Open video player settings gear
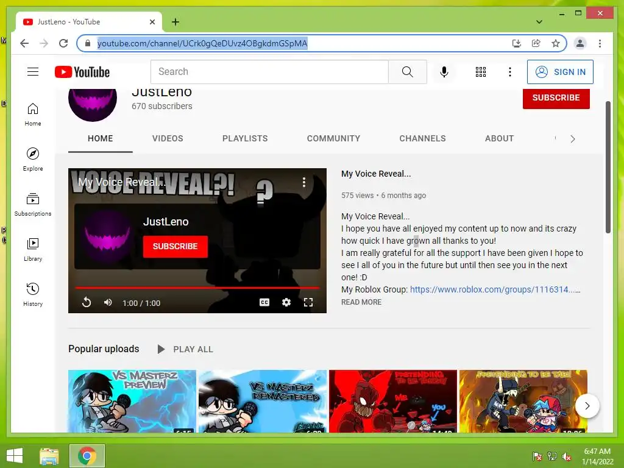624x468 pixels. (x=286, y=302)
